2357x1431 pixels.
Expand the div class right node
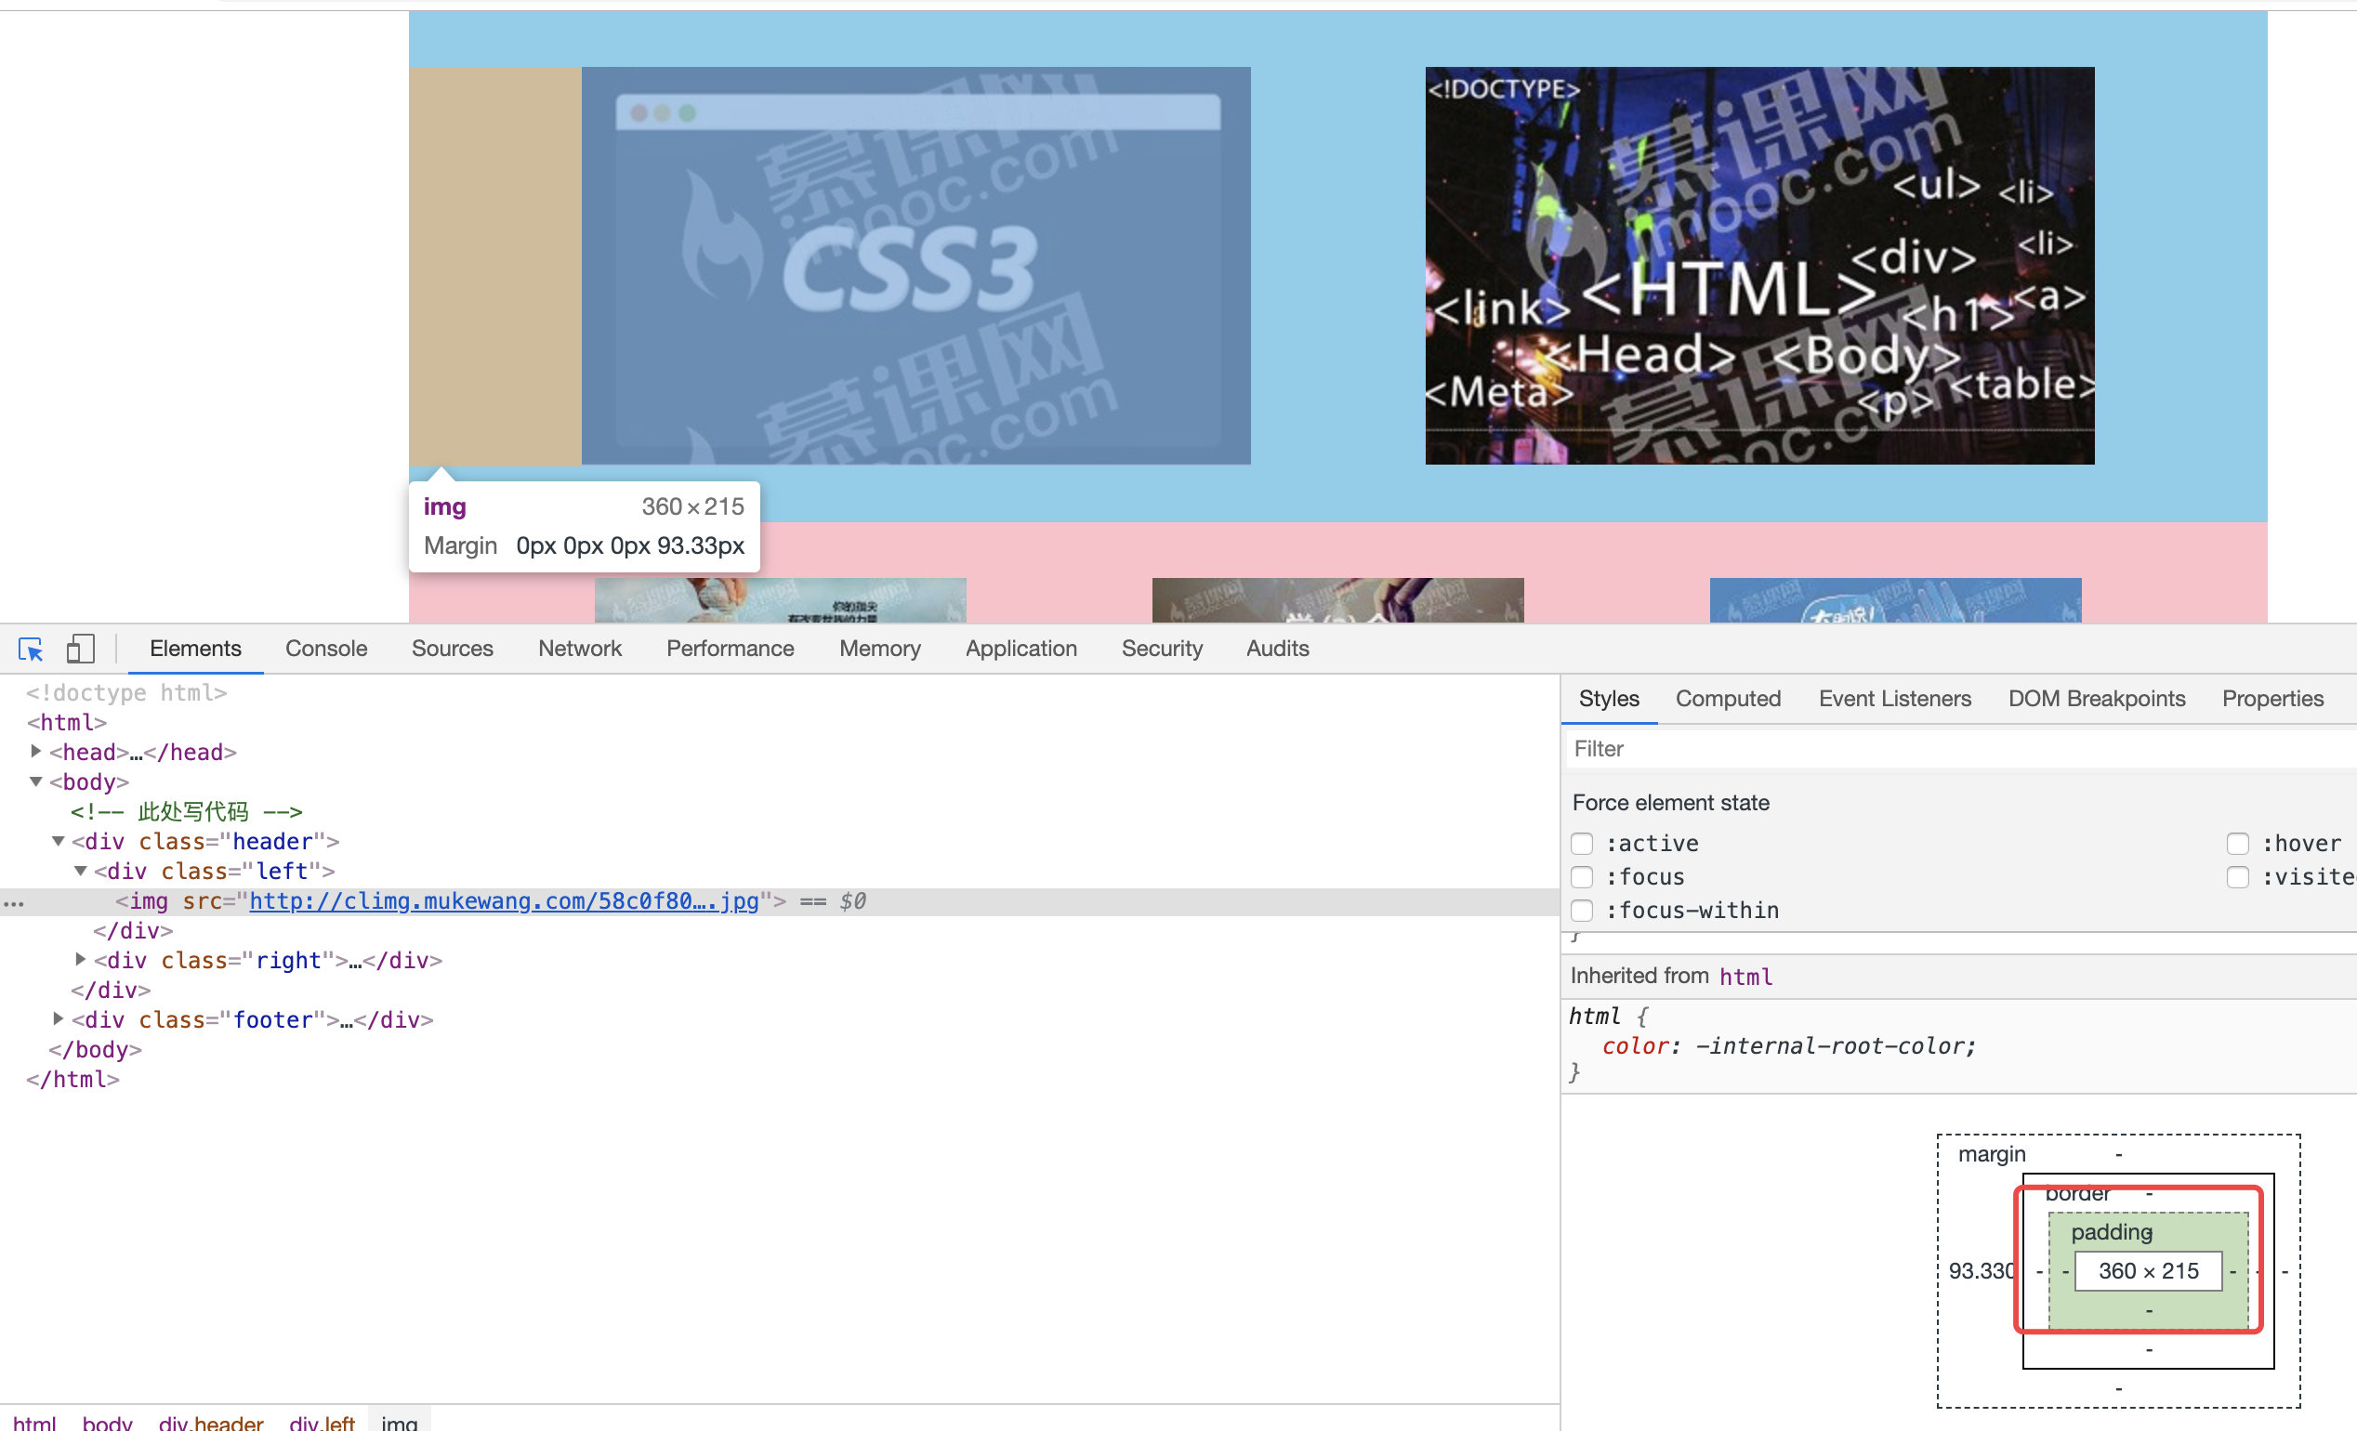(x=81, y=959)
